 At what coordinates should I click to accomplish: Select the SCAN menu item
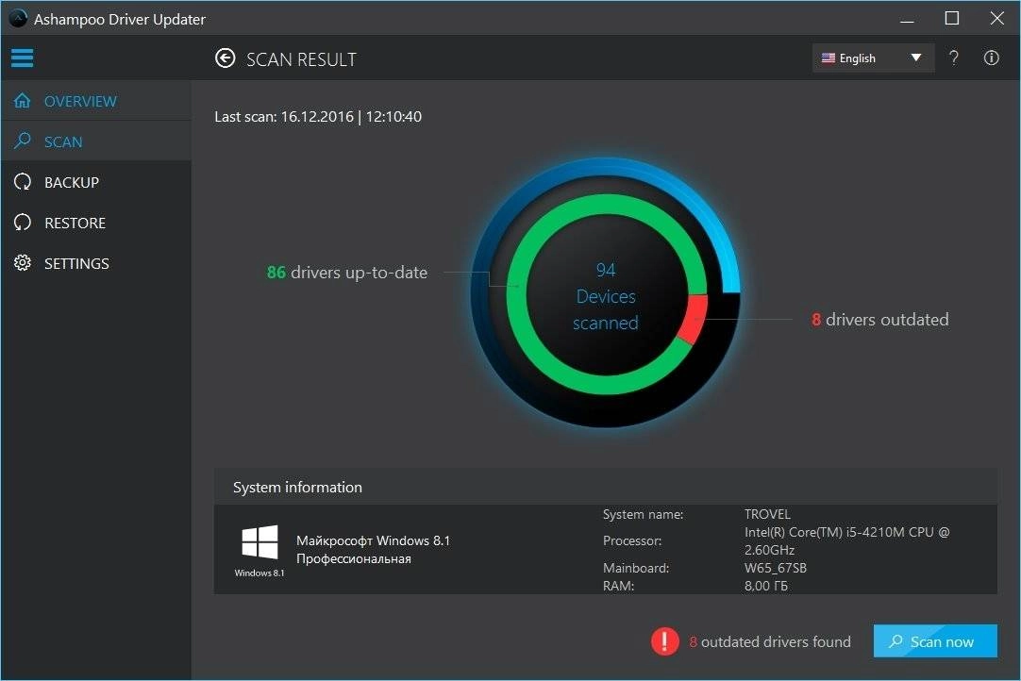tap(96, 141)
